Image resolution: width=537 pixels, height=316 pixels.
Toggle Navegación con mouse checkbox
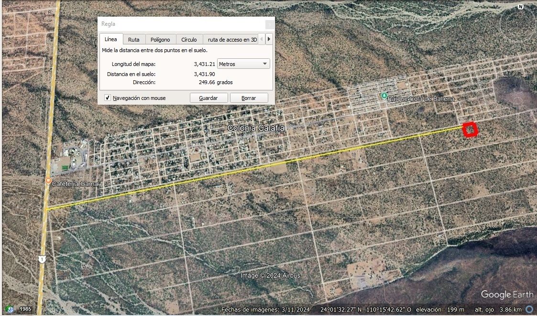(x=108, y=98)
